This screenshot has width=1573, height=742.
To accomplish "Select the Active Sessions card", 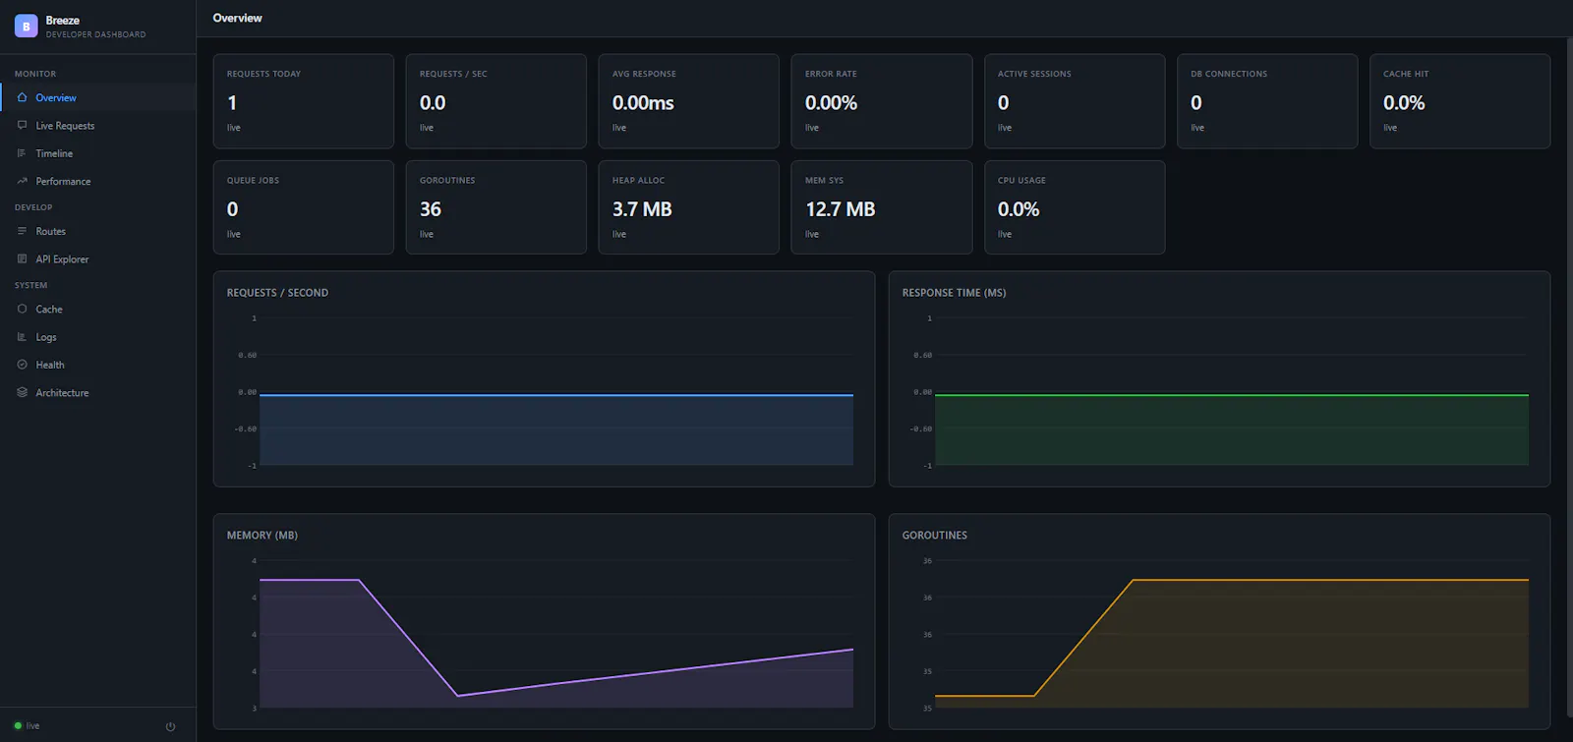I will point(1075,101).
